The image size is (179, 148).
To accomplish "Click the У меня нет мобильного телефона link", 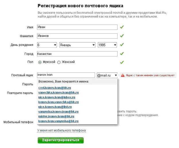I will pos(61,130).
